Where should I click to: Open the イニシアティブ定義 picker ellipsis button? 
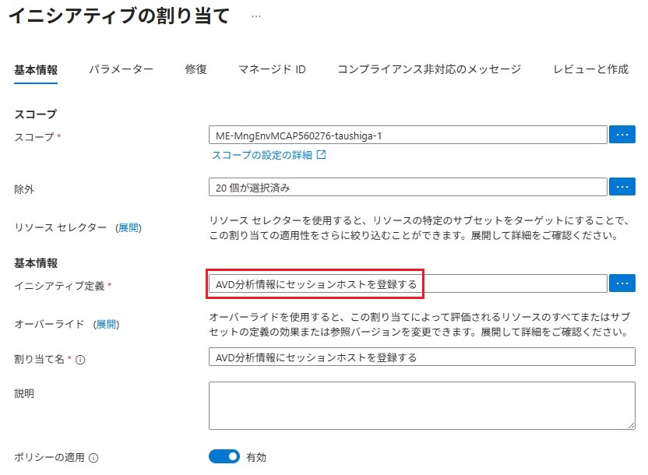[x=622, y=283]
